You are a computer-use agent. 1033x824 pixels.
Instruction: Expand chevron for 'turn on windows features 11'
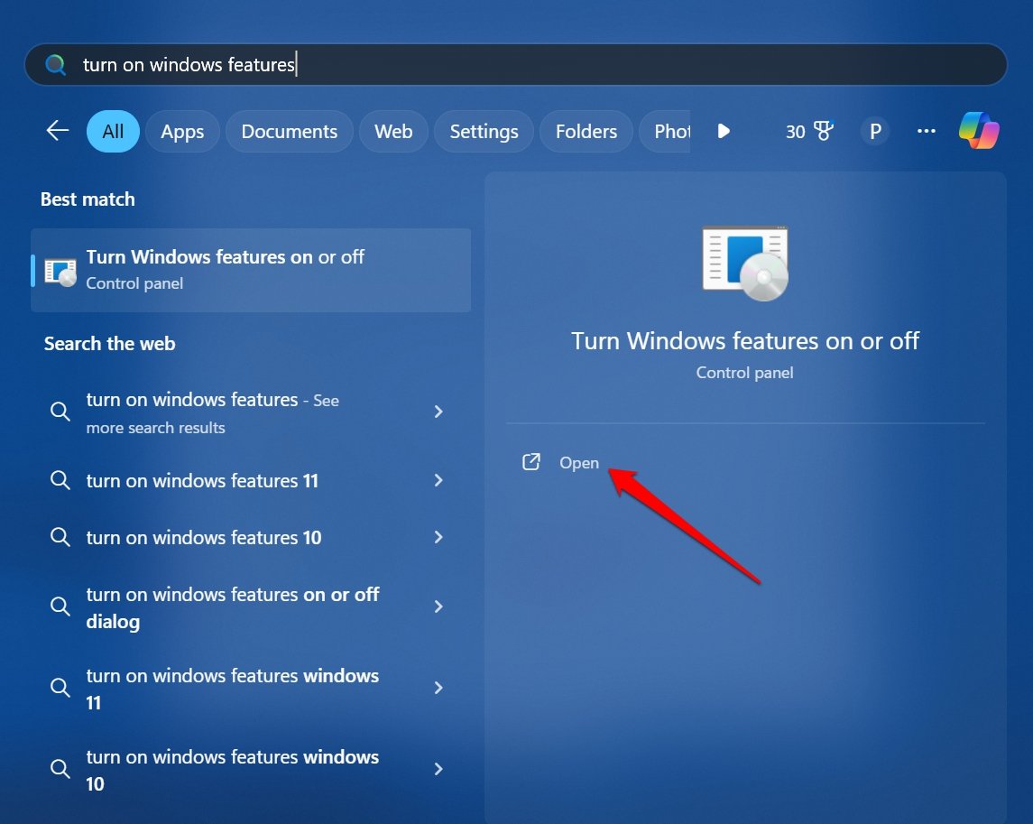(x=438, y=480)
